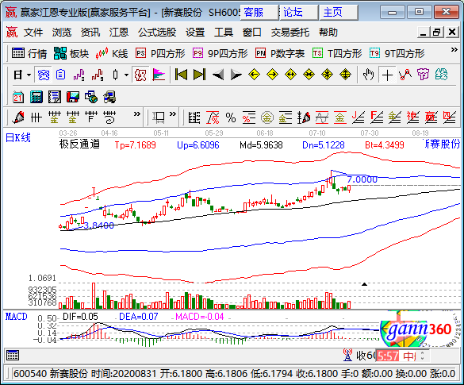Open the 江恩 menu
The image size is (464, 385).
119,33
